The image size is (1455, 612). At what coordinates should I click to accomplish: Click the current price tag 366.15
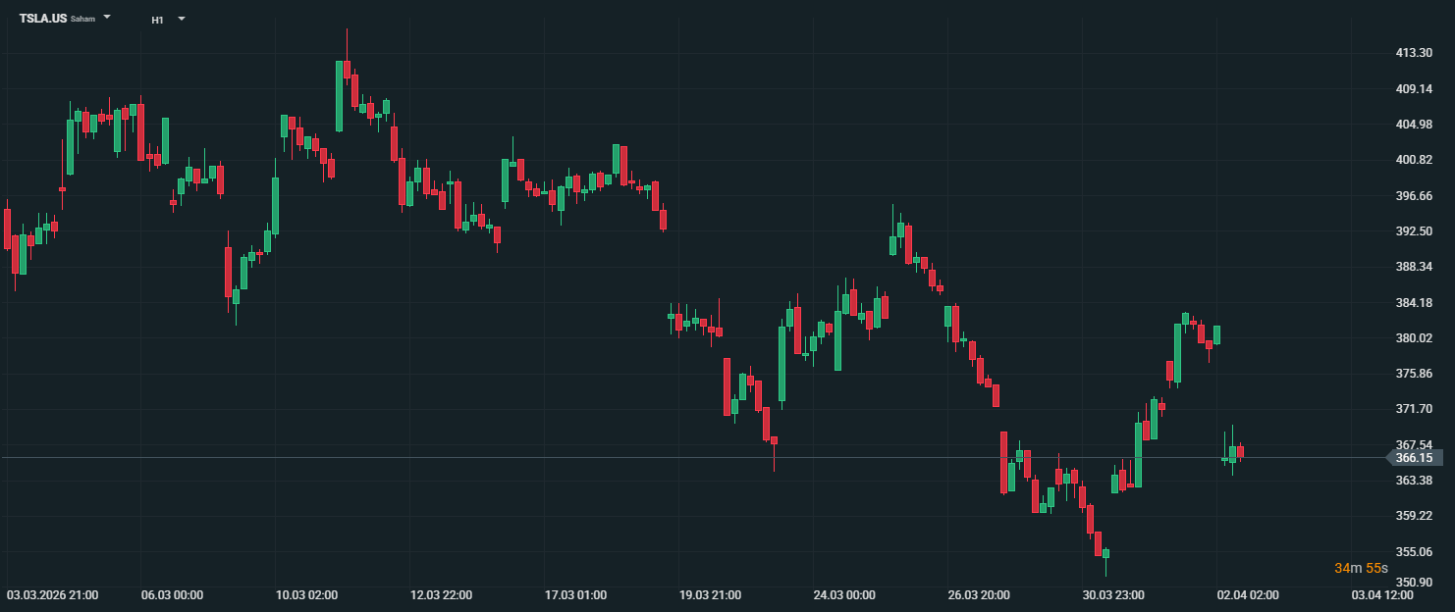[1413, 458]
